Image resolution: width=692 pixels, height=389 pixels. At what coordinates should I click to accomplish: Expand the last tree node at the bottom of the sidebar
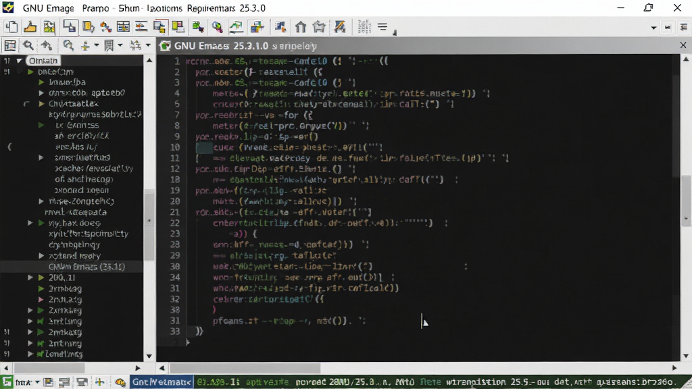[x=30, y=354]
